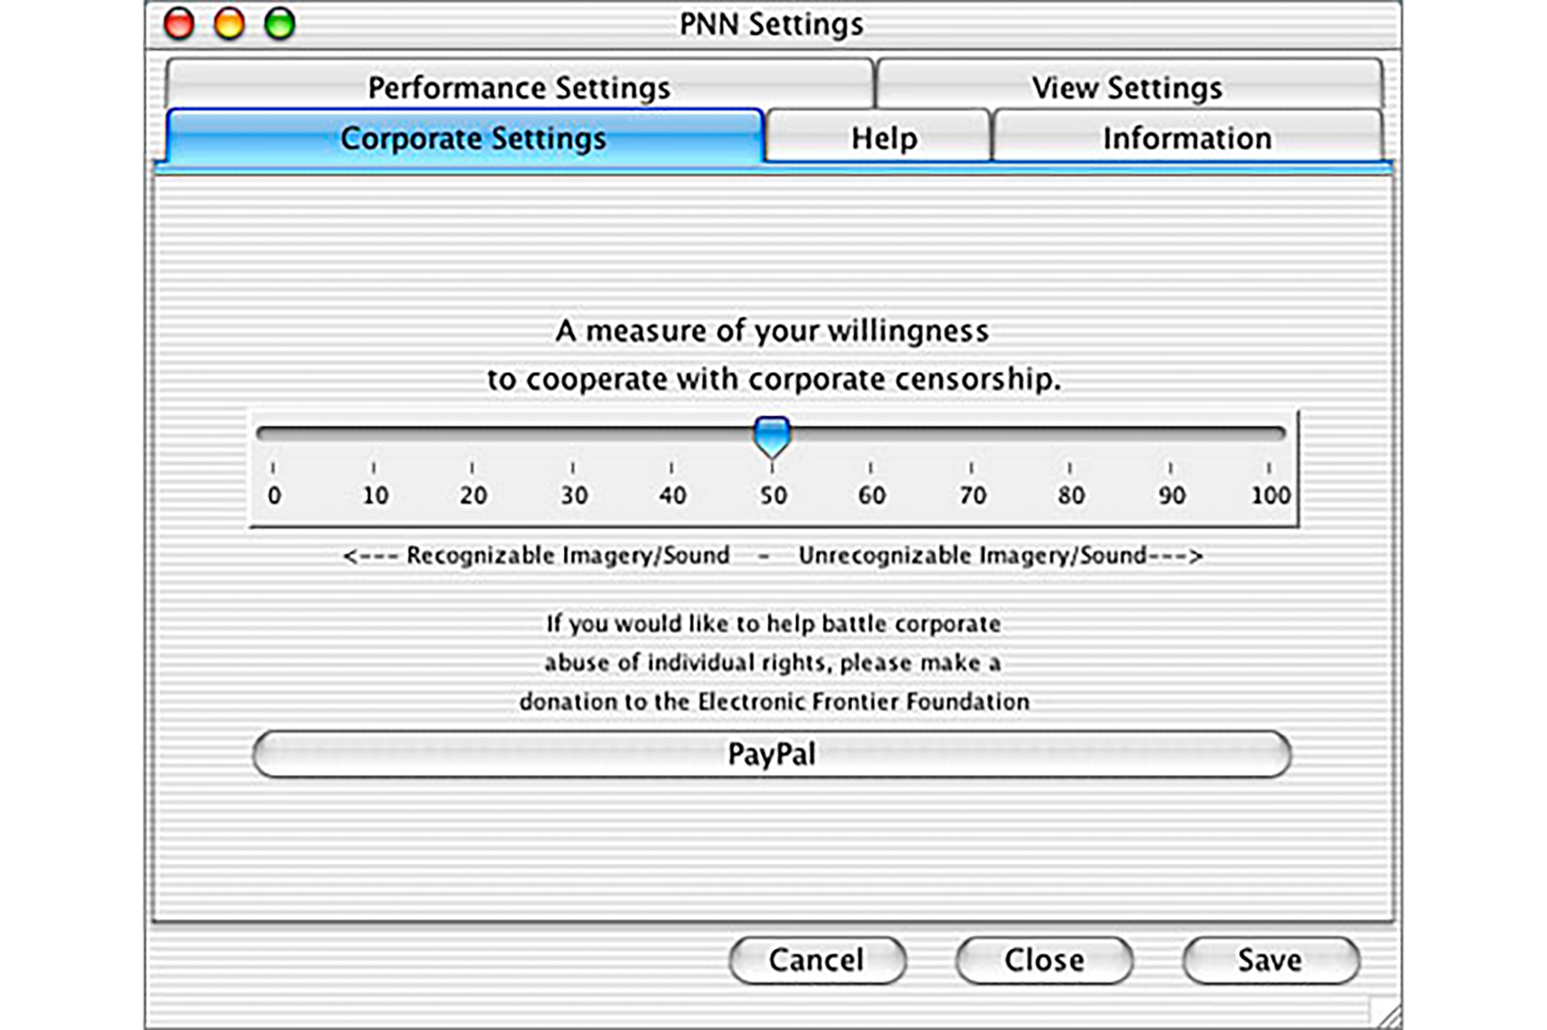
Task: Save the PNN settings
Action: pos(1270,960)
